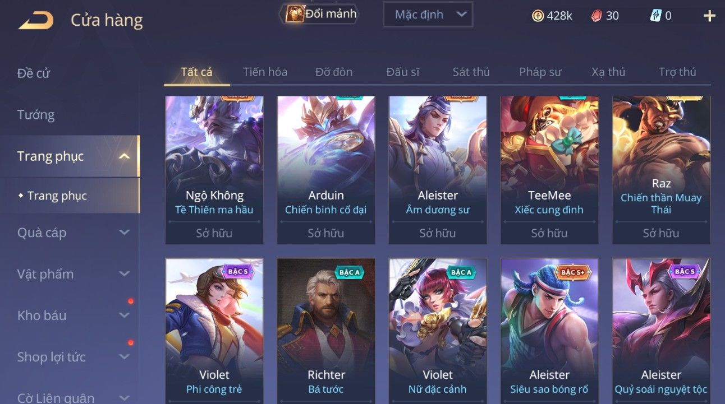This screenshot has height=404, width=725.
Task: Select the Violet Phi công trẻ skin
Action: pyautogui.click(x=214, y=331)
